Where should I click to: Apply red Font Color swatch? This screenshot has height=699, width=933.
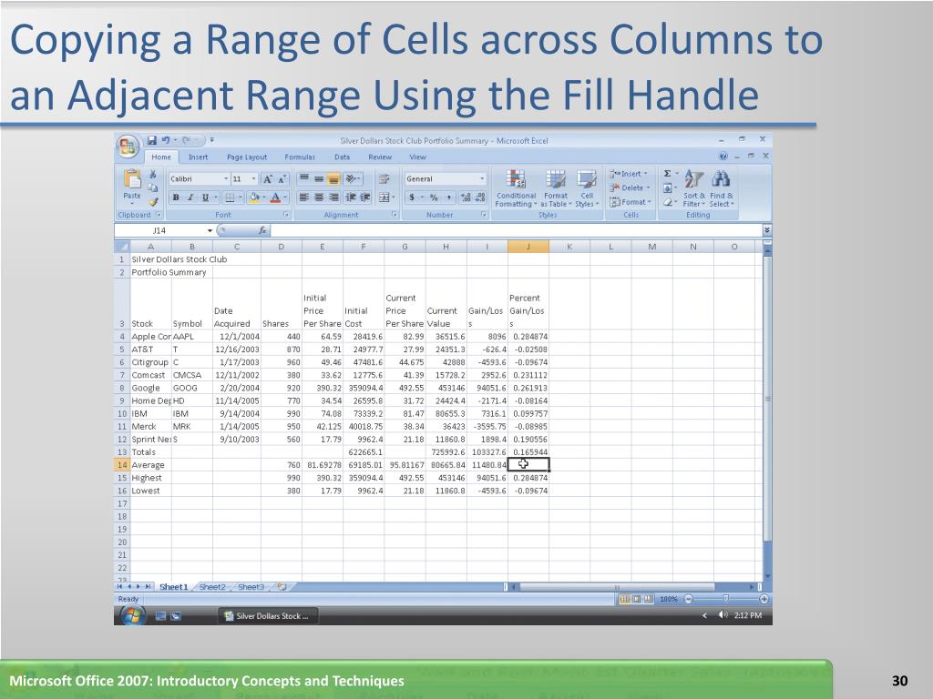point(275,198)
